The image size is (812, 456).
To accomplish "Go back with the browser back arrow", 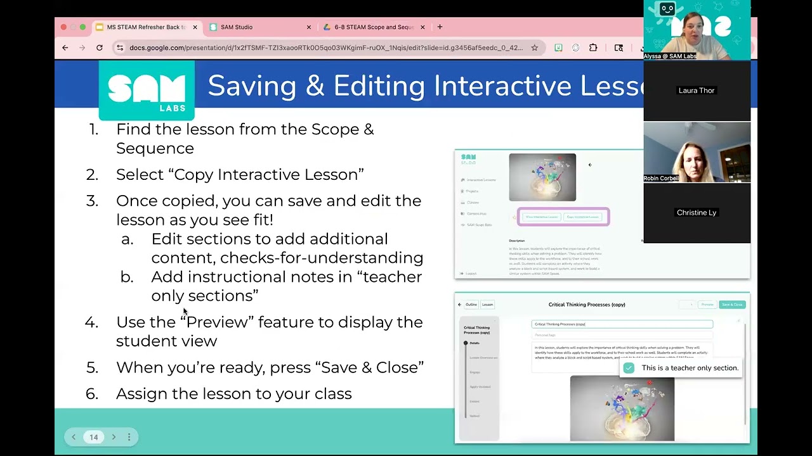I will [x=65, y=47].
